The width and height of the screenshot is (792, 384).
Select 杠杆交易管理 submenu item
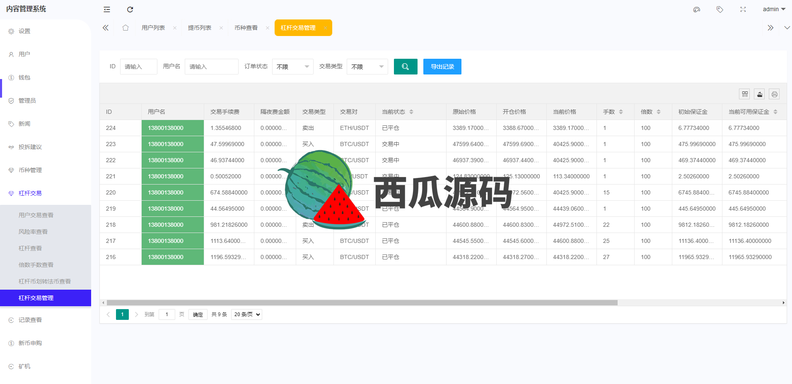tap(46, 298)
